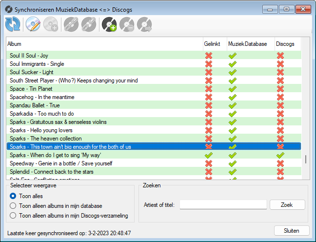The height and width of the screenshot is (242, 316).
Task: Select row 'Space - Tin Planet'
Action: click(154, 89)
